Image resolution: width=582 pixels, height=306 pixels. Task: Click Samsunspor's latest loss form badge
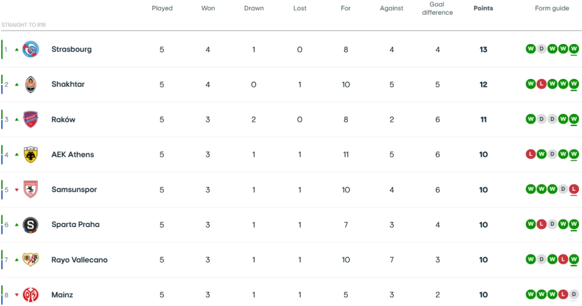click(573, 190)
